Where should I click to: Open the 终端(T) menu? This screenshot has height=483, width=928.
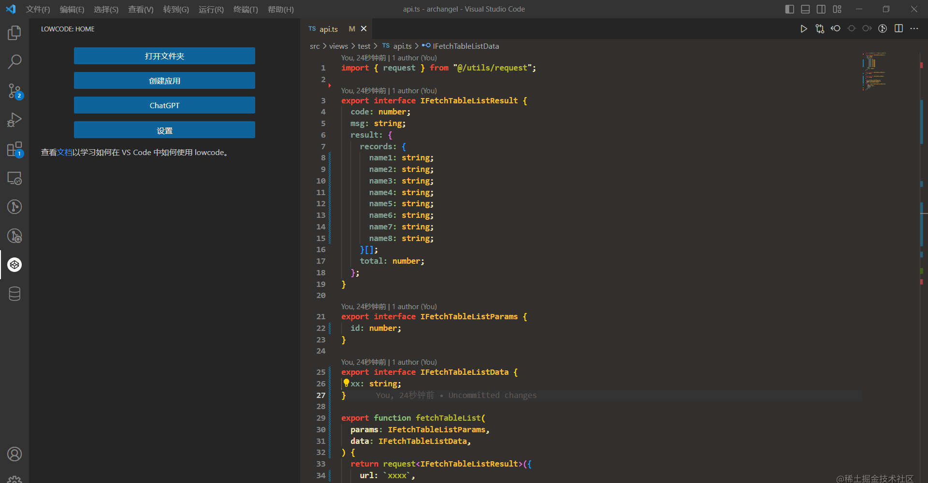pos(246,9)
